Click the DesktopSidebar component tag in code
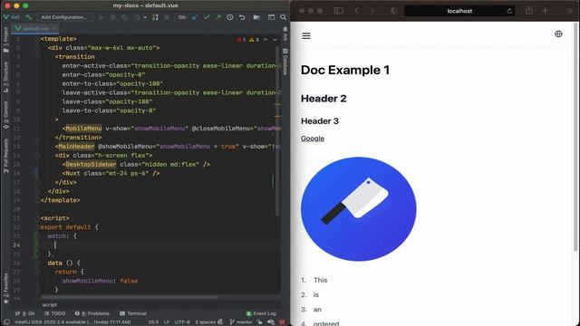The width and height of the screenshot is (580, 326). coord(91,164)
